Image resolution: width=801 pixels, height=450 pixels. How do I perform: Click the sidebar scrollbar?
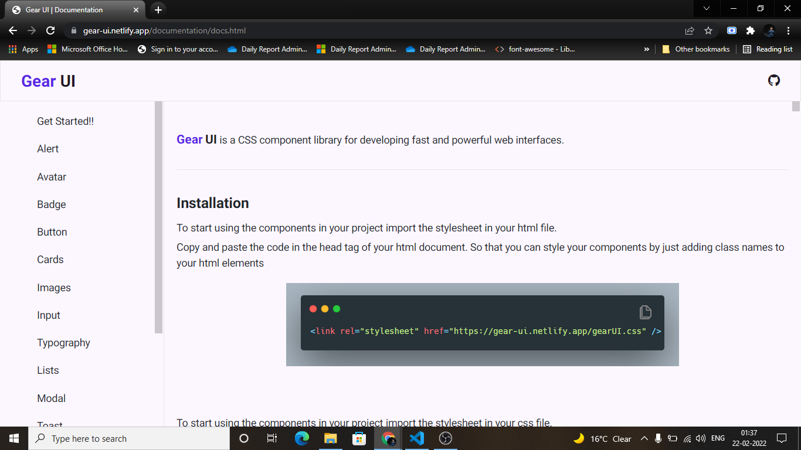click(158, 217)
